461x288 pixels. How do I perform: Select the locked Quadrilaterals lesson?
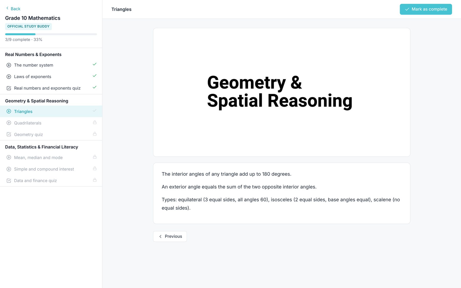coord(51,123)
